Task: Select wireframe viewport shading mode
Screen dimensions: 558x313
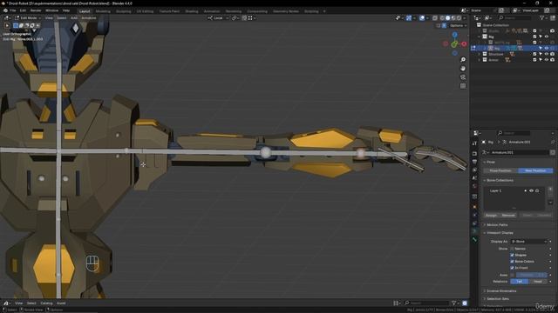Action: (x=442, y=17)
